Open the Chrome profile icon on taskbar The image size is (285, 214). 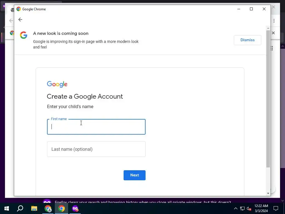[x=48, y=208]
